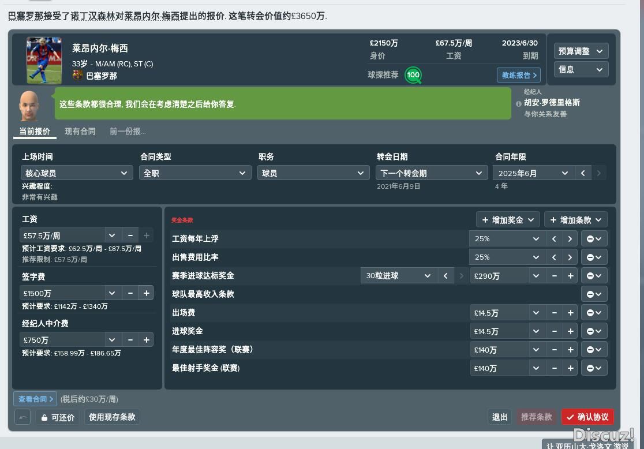Click the 查看合同 button

36,399
